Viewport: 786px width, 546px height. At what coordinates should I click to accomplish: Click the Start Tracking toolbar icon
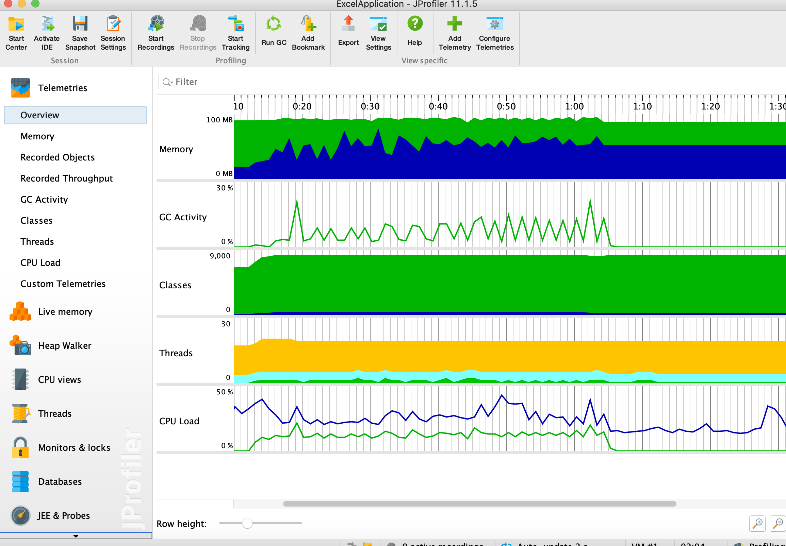[235, 24]
